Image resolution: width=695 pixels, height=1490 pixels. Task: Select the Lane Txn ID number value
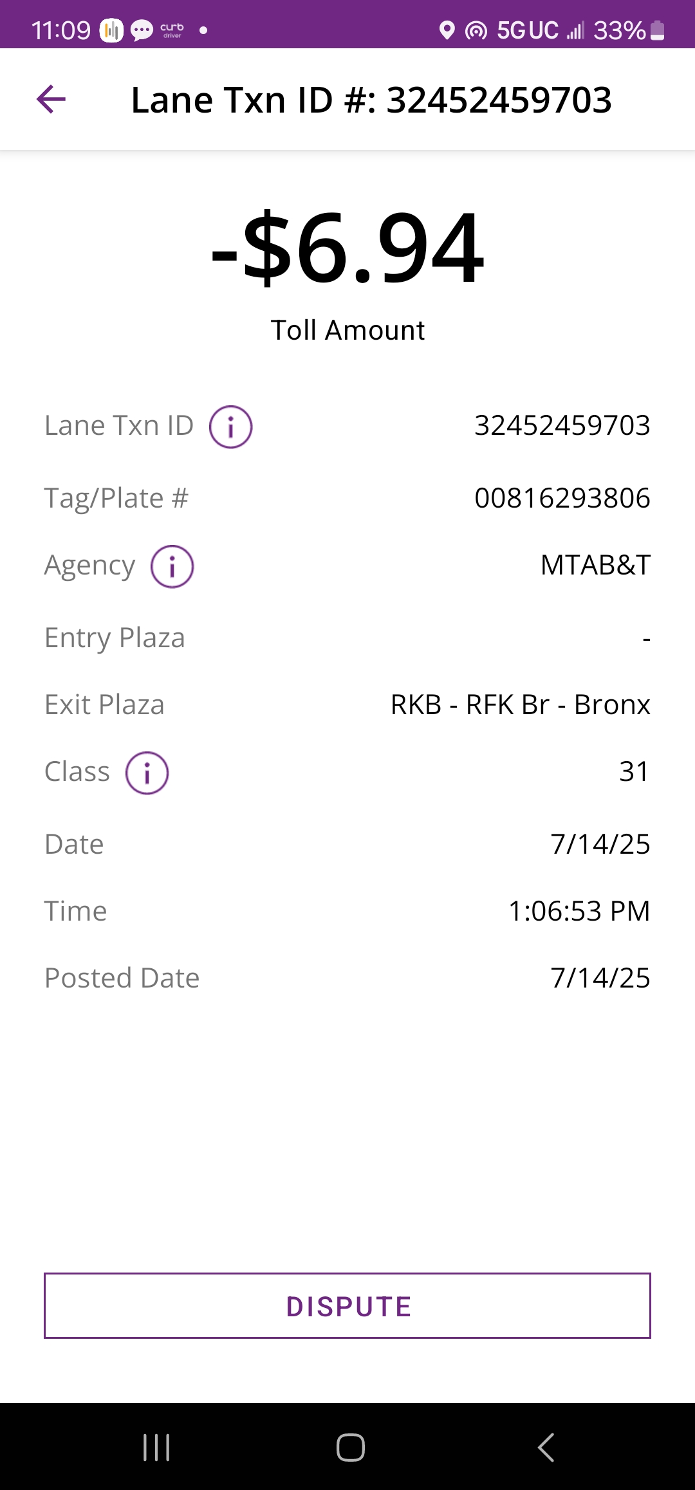[x=562, y=425]
